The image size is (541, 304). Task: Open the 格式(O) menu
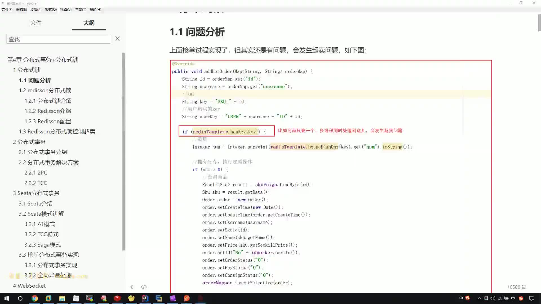click(x=51, y=10)
